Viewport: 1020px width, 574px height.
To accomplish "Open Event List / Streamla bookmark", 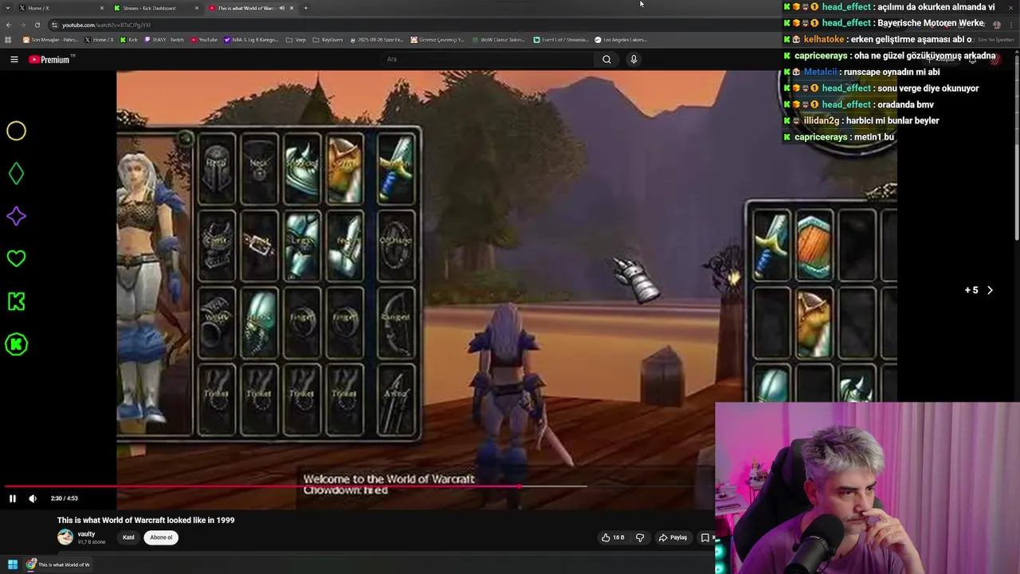I will pos(560,39).
